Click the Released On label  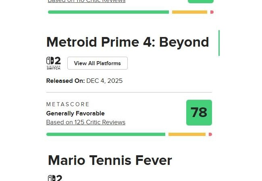pos(65,81)
